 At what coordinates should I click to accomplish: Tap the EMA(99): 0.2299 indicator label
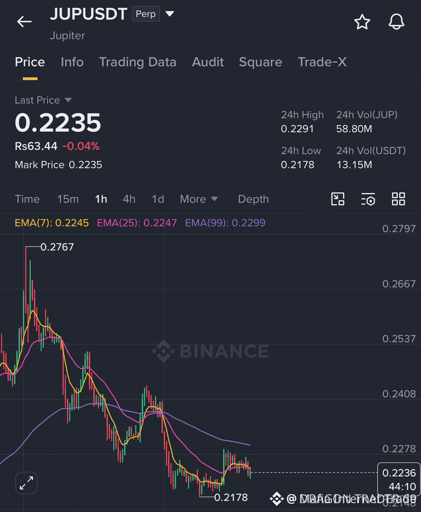(225, 223)
